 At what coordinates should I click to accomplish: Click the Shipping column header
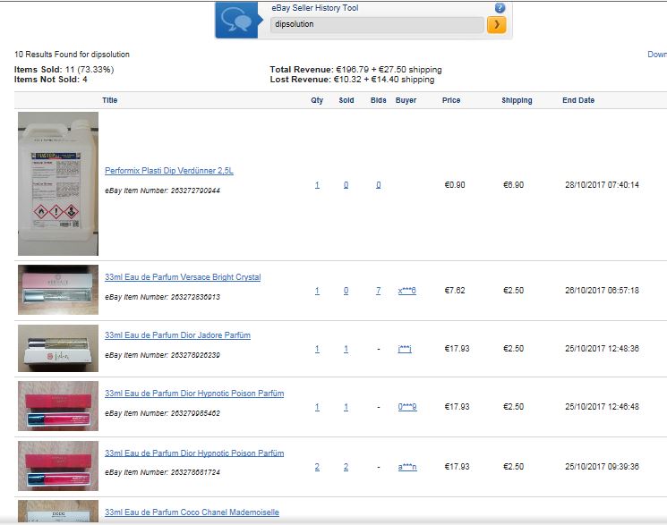tap(517, 100)
